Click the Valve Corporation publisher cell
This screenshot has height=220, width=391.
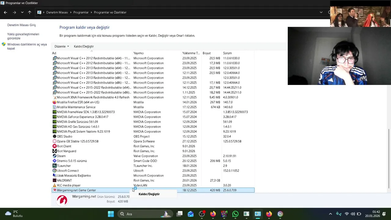146,156
